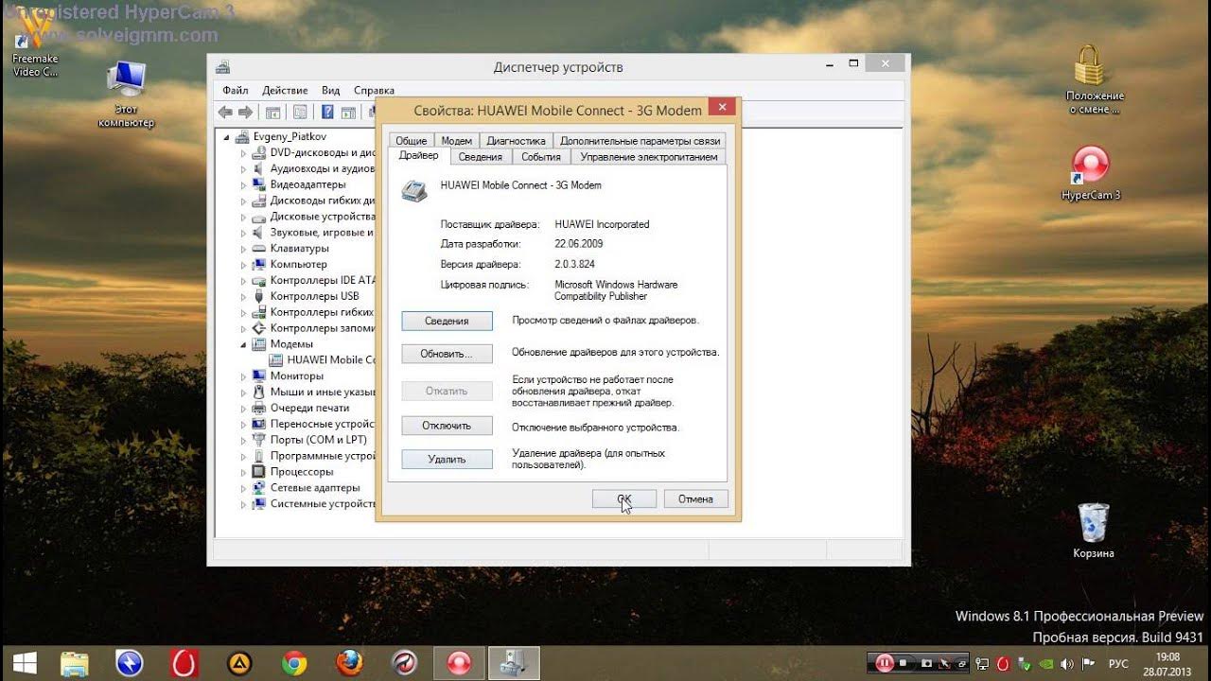Image resolution: width=1211 pixels, height=681 pixels.
Task: Select Очереди печати in device tree
Action: (x=309, y=408)
